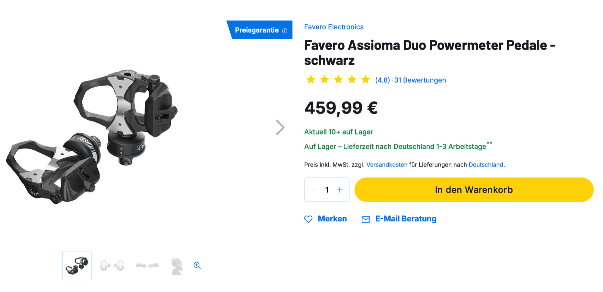
Task: Click the five-star rating display
Action: [x=338, y=80]
